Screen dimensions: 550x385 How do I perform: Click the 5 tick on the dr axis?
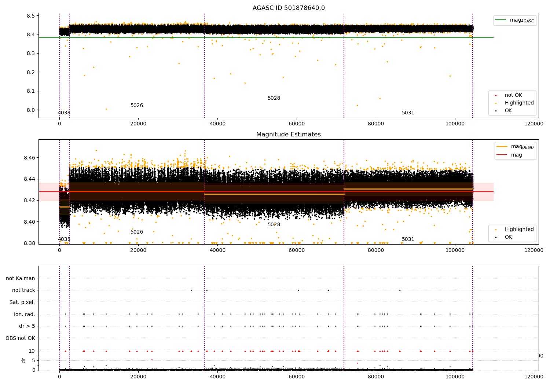coord(34,360)
